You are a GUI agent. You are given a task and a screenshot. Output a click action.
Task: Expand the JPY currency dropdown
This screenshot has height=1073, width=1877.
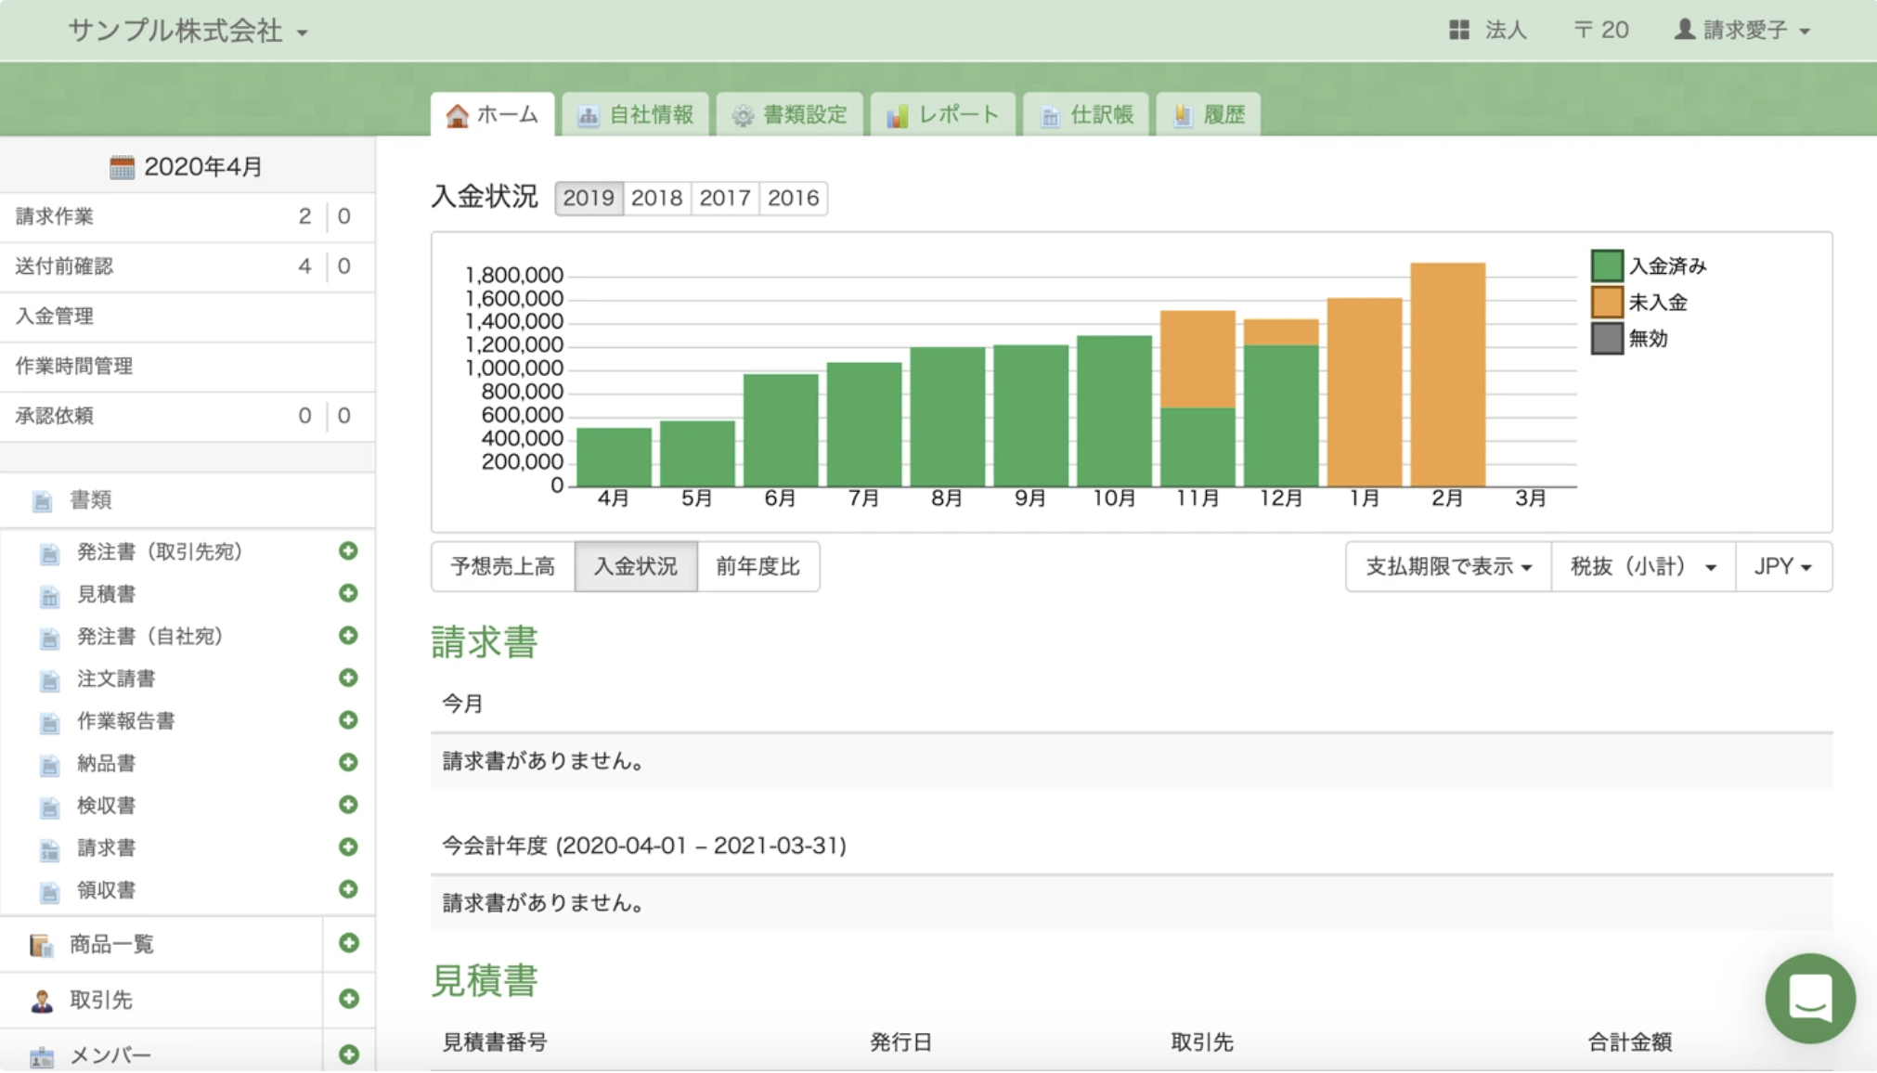click(1782, 566)
